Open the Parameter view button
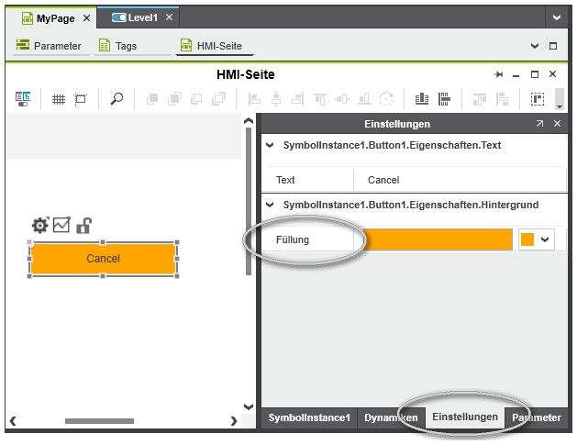 (49, 46)
